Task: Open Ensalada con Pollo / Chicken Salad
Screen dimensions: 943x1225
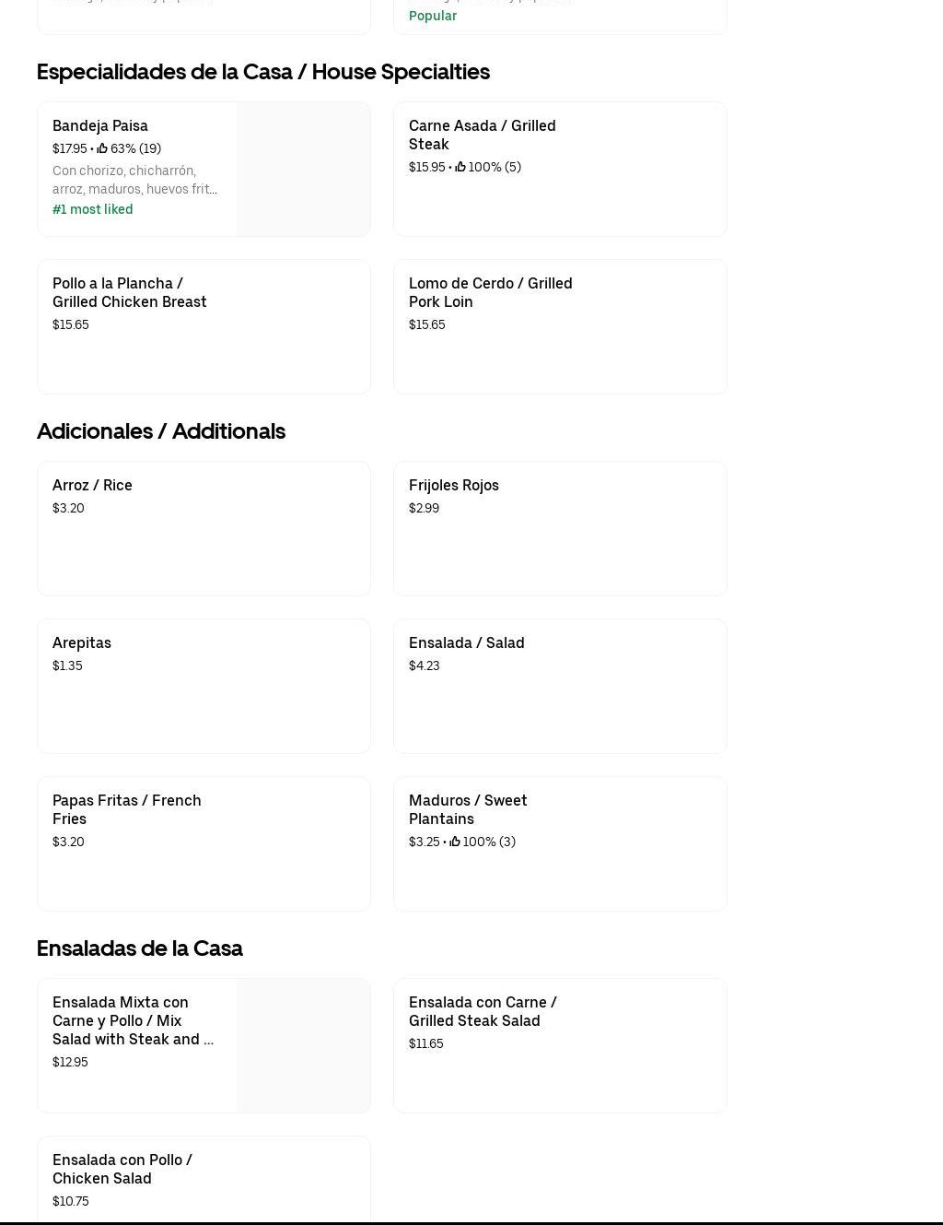Action: pyautogui.click(x=122, y=1169)
